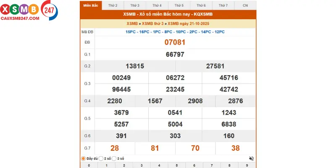336x168 pixels.
Task: Select digit filter 9 in bottom row
Action: click(x=247, y=165)
